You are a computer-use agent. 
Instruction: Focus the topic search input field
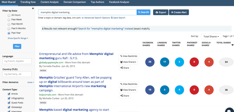[x=87, y=12]
